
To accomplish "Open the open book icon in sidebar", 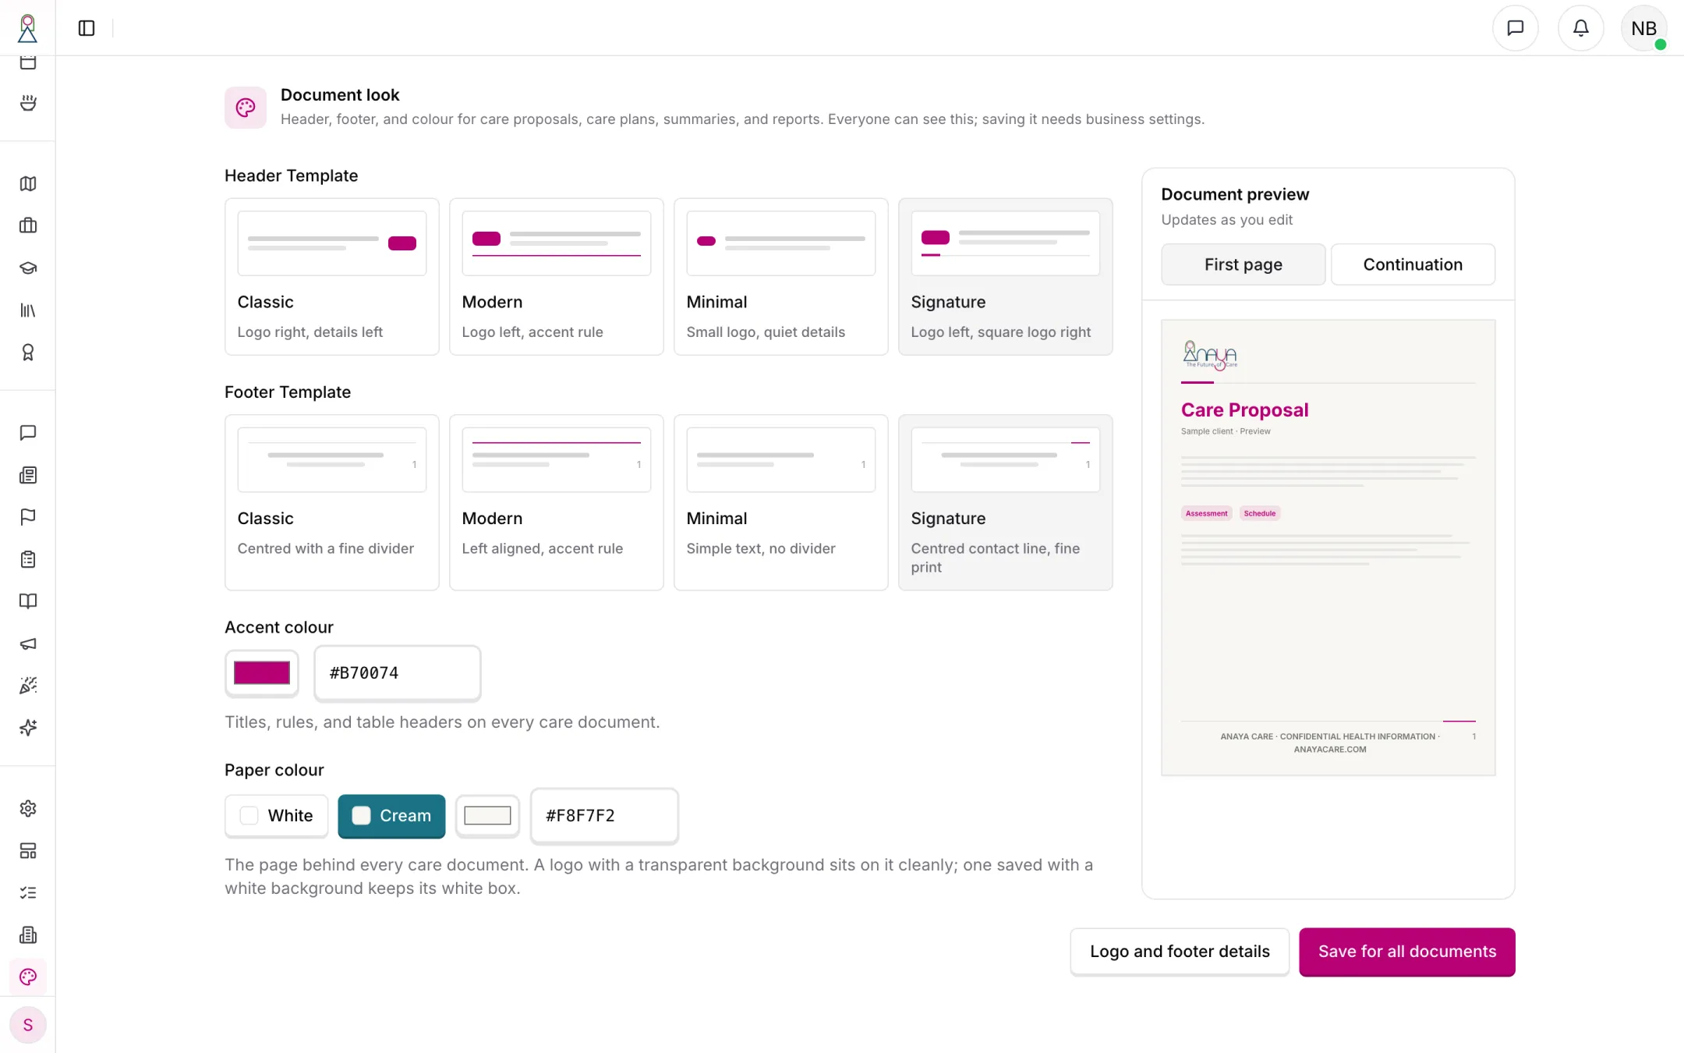I will (x=28, y=601).
